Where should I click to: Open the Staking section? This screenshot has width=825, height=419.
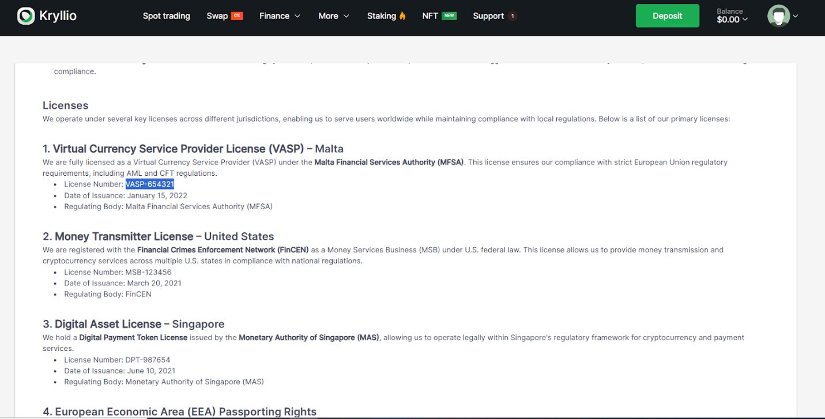[382, 16]
